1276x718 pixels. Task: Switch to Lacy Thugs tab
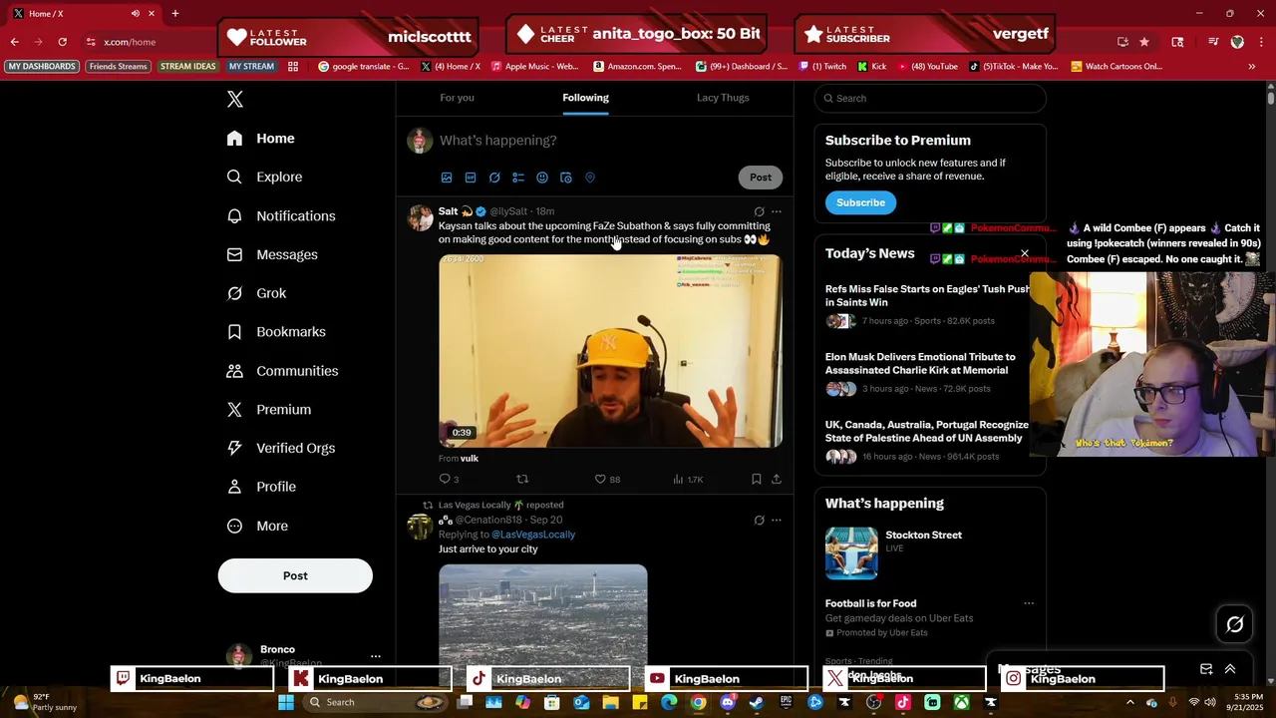(x=723, y=98)
